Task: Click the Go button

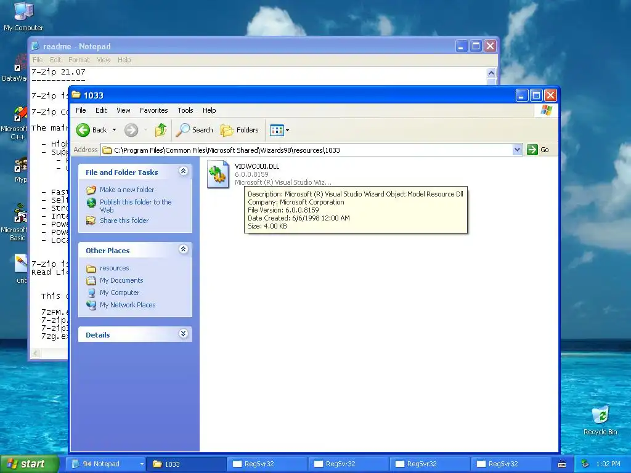Action: click(x=538, y=150)
